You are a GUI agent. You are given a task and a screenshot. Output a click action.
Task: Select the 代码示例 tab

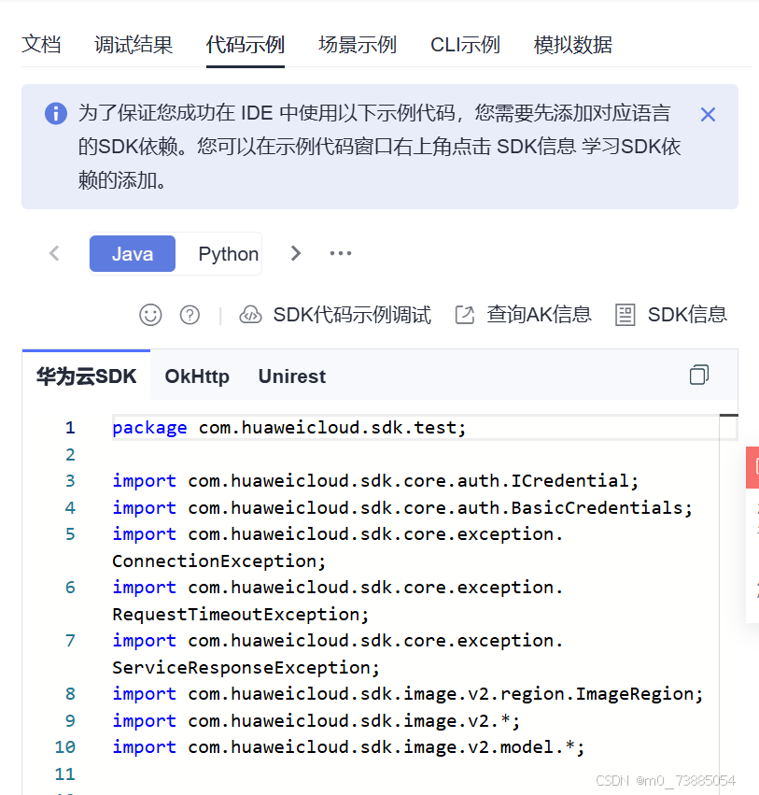click(246, 45)
